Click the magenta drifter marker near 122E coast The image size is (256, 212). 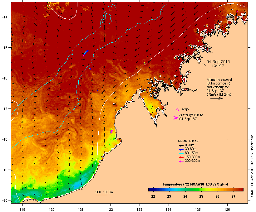pos(112,131)
